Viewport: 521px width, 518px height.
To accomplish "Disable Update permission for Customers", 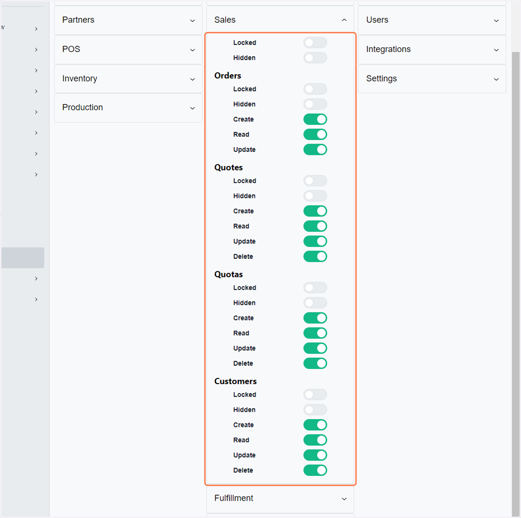I will [x=315, y=456].
